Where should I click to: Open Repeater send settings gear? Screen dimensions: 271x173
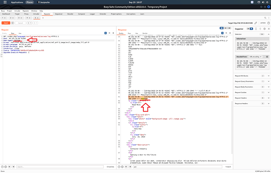coord(13,23)
